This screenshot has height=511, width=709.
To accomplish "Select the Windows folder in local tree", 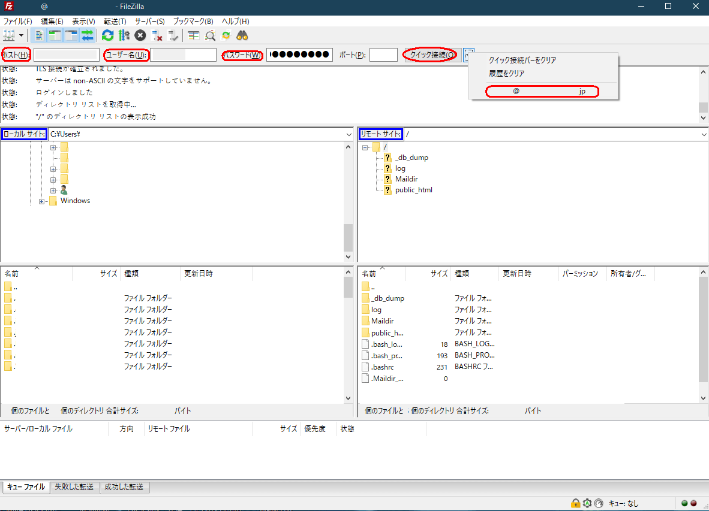I will [x=75, y=201].
